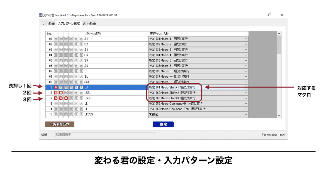
Task: Expand the macro dropdown for row 14 (LLL)
Action: [x=246, y=109]
